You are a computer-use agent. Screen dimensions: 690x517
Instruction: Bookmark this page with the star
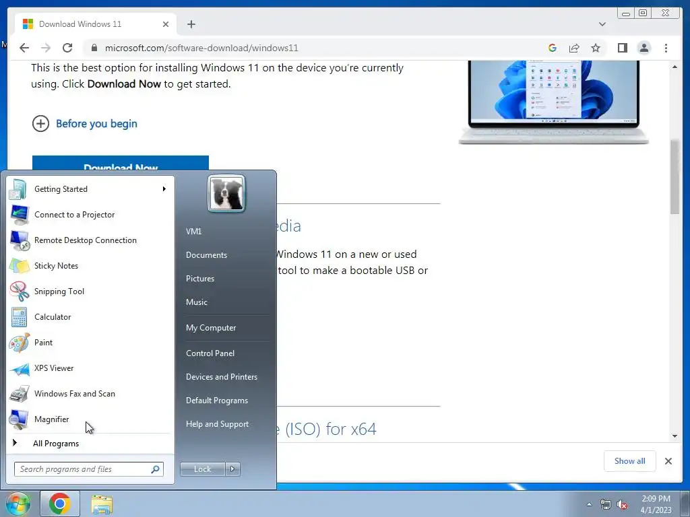coord(596,48)
